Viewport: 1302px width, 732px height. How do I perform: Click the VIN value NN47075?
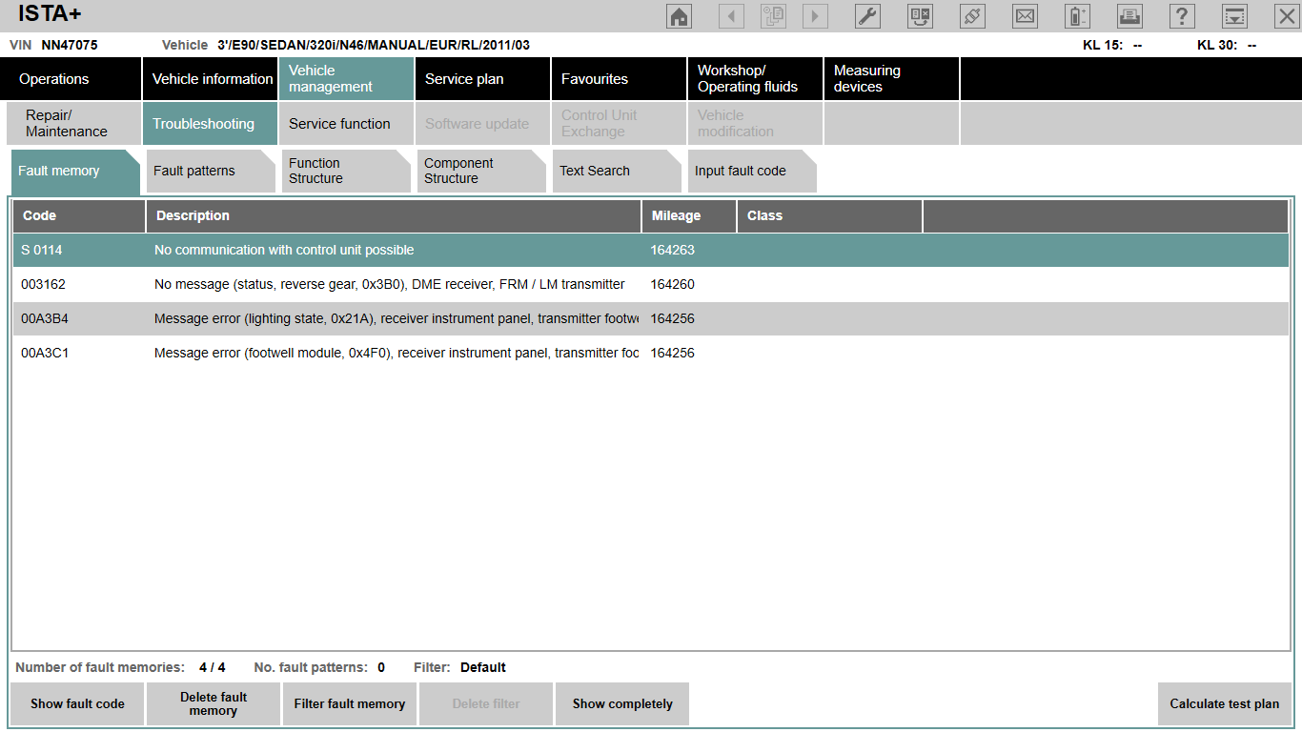[x=70, y=45]
